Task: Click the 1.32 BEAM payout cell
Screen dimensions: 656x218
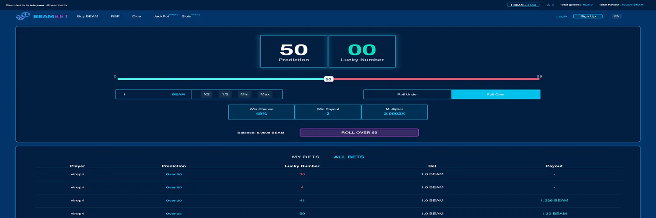Action: coord(554,214)
